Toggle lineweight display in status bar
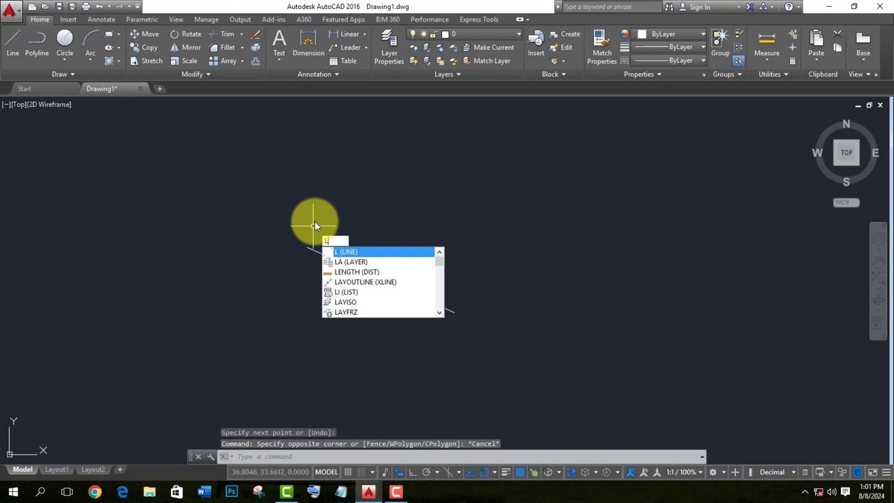The height and width of the screenshot is (503, 894). 506,472
